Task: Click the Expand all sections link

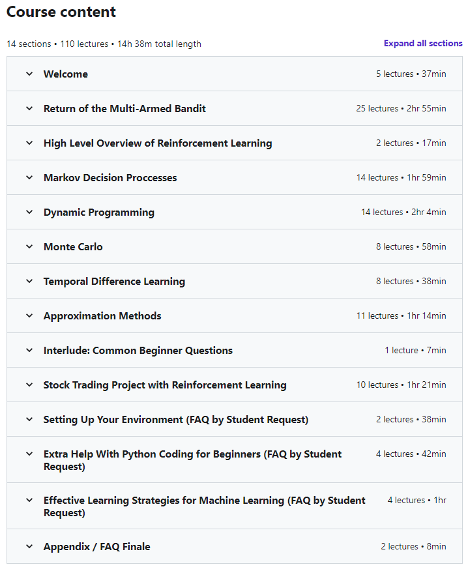Action: (x=423, y=44)
